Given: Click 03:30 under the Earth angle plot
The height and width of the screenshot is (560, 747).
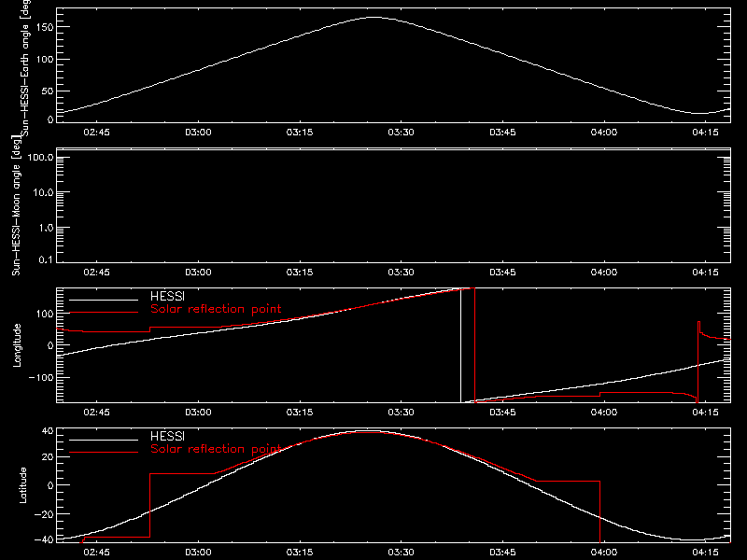Looking at the screenshot, I should [402, 133].
